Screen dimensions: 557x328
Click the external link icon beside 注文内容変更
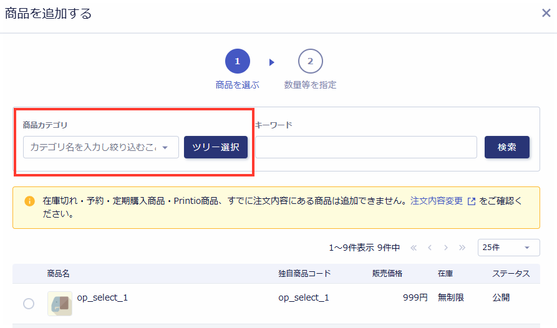[472, 201]
